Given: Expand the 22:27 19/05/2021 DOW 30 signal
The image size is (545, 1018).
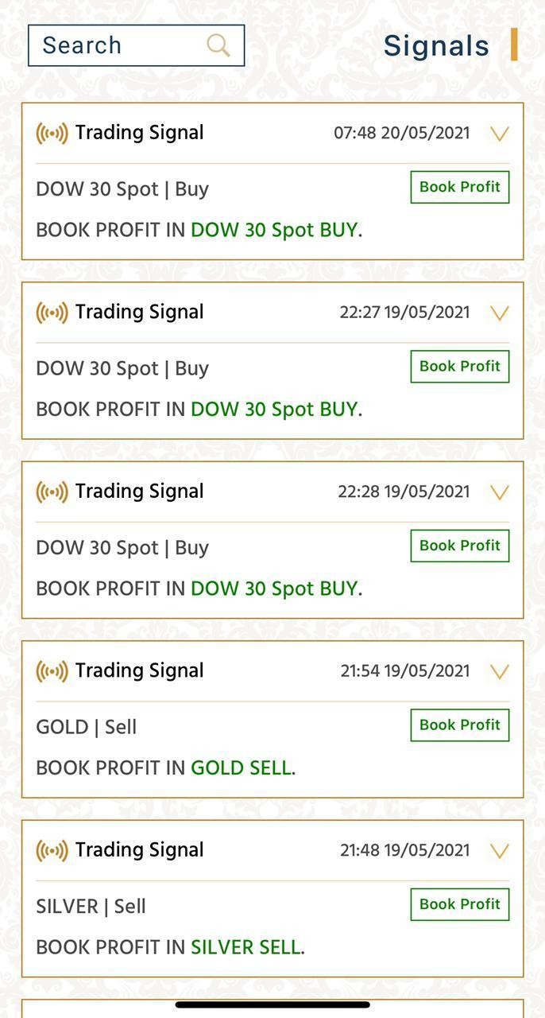Looking at the screenshot, I should [499, 313].
